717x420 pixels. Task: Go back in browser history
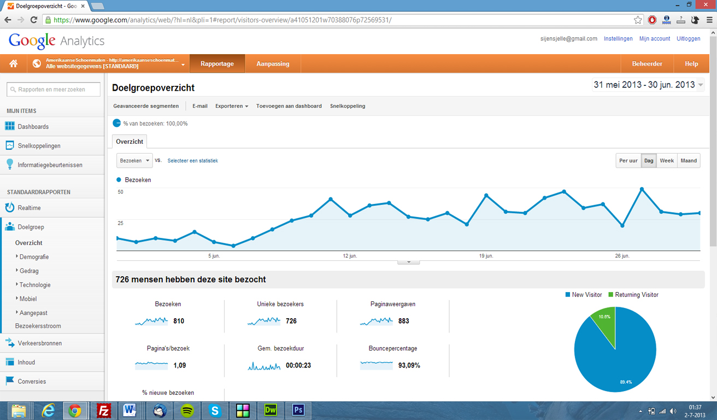coord(8,20)
